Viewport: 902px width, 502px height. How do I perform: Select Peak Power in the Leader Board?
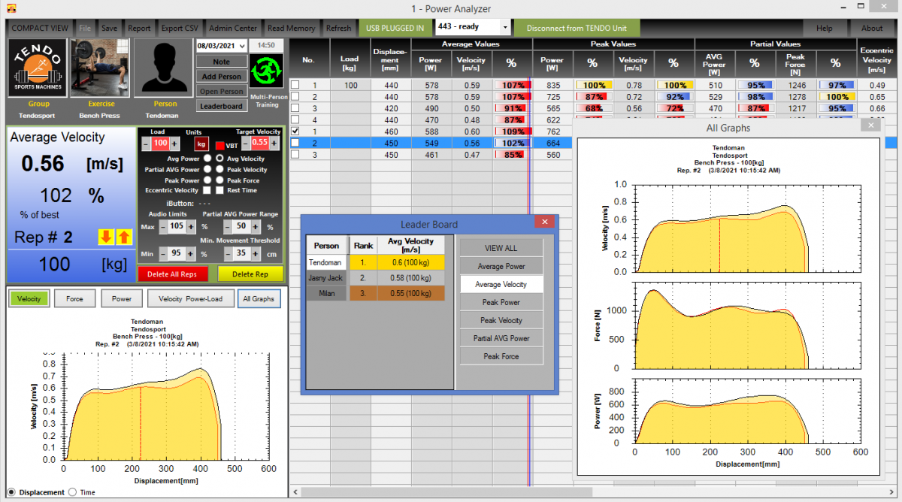(501, 302)
